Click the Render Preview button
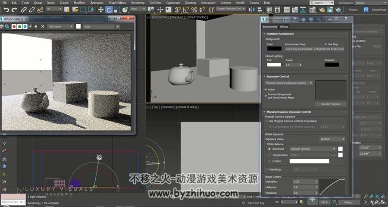Screen dimensions: 388x207 click(330, 104)
